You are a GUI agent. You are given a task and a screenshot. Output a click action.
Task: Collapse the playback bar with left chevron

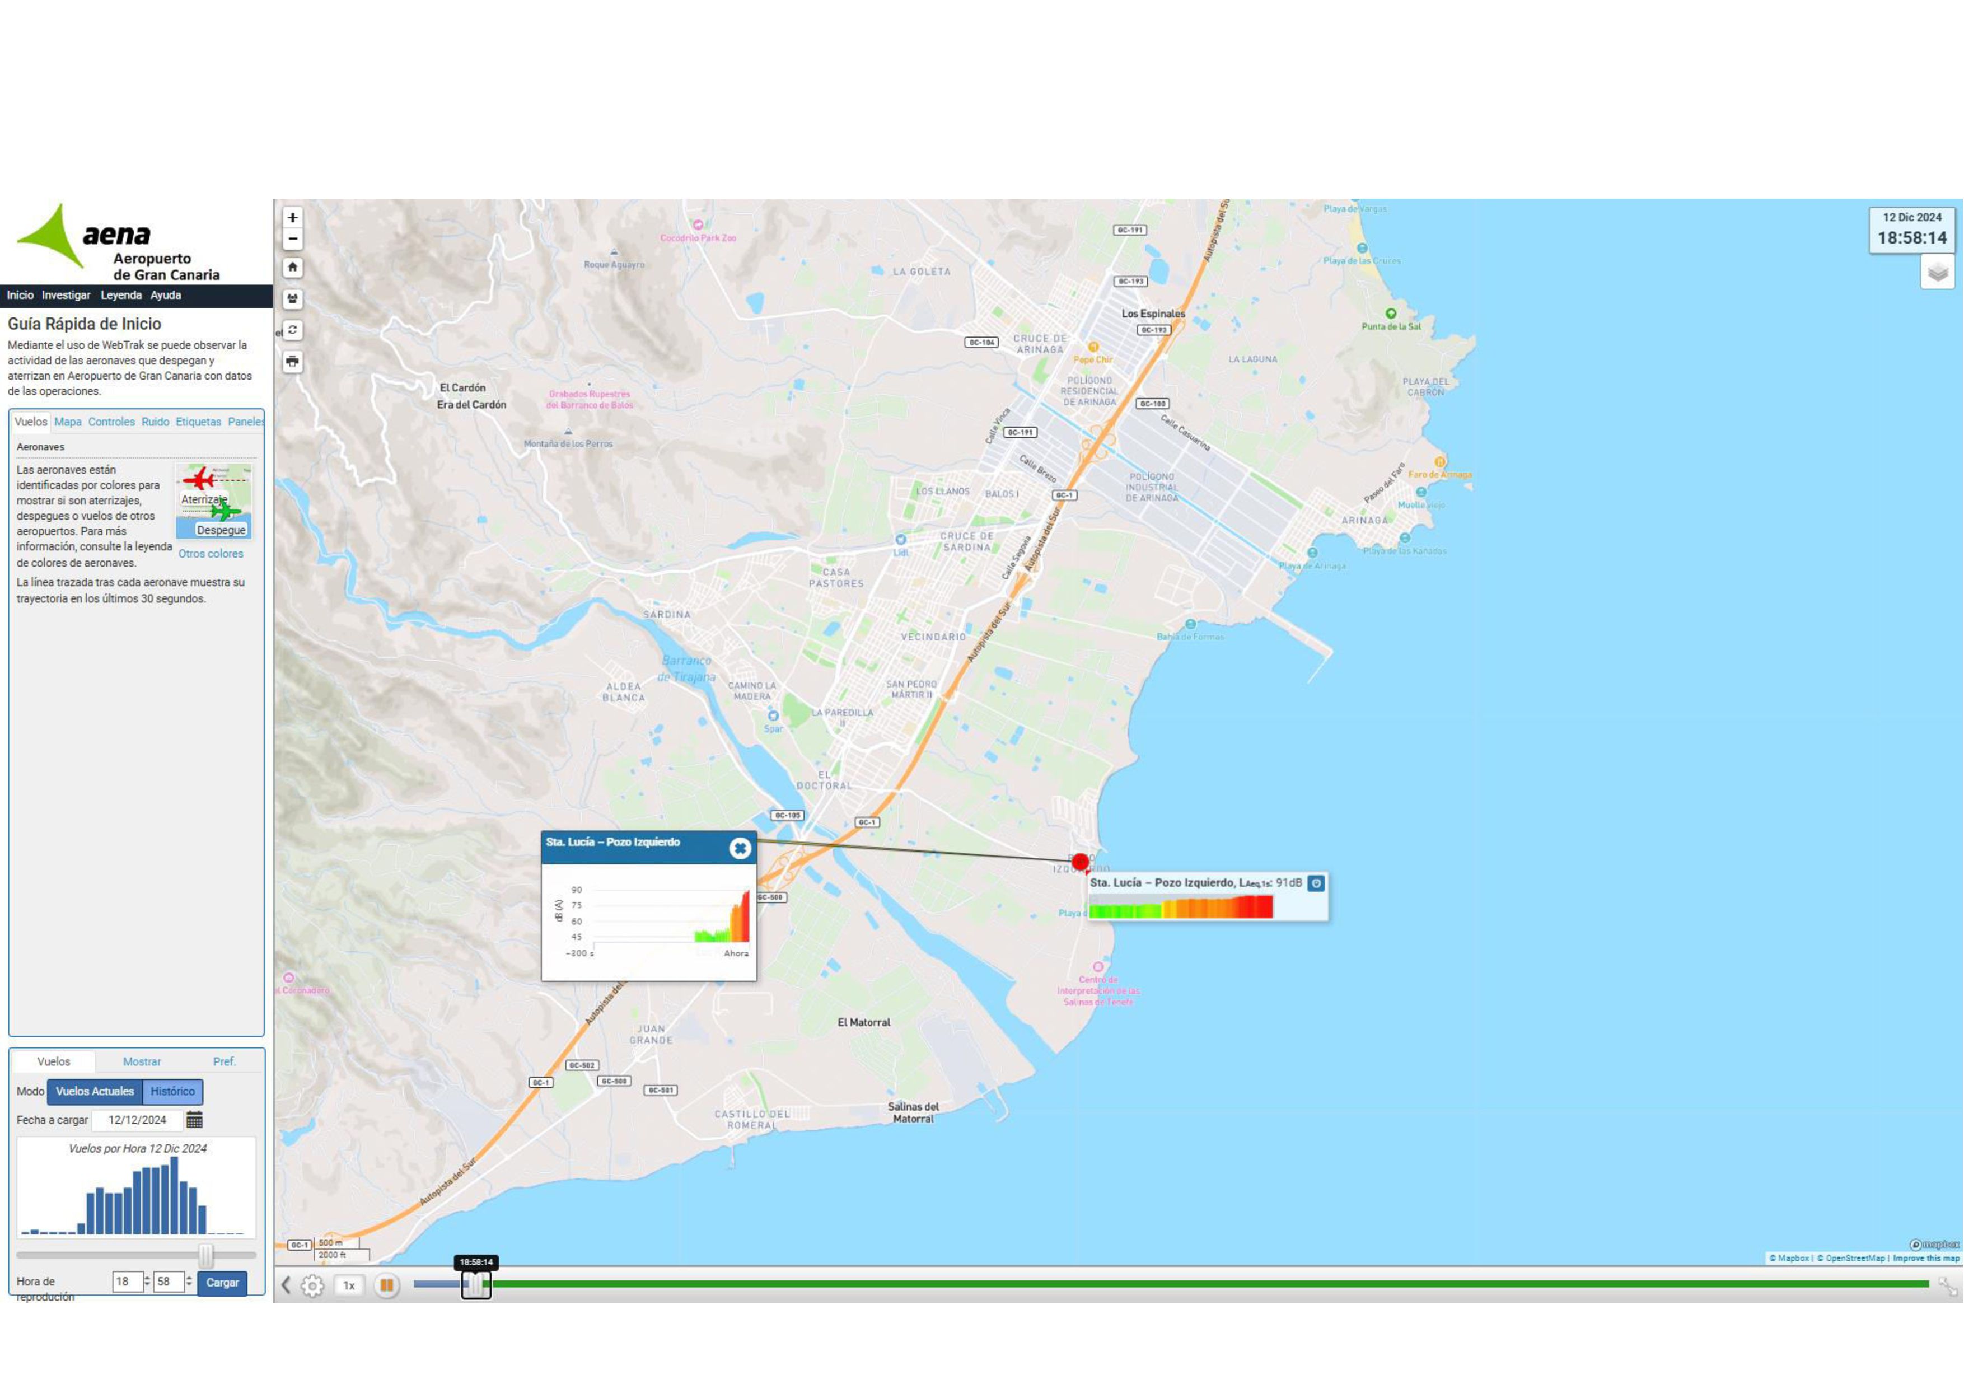click(x=287, y=1285)
